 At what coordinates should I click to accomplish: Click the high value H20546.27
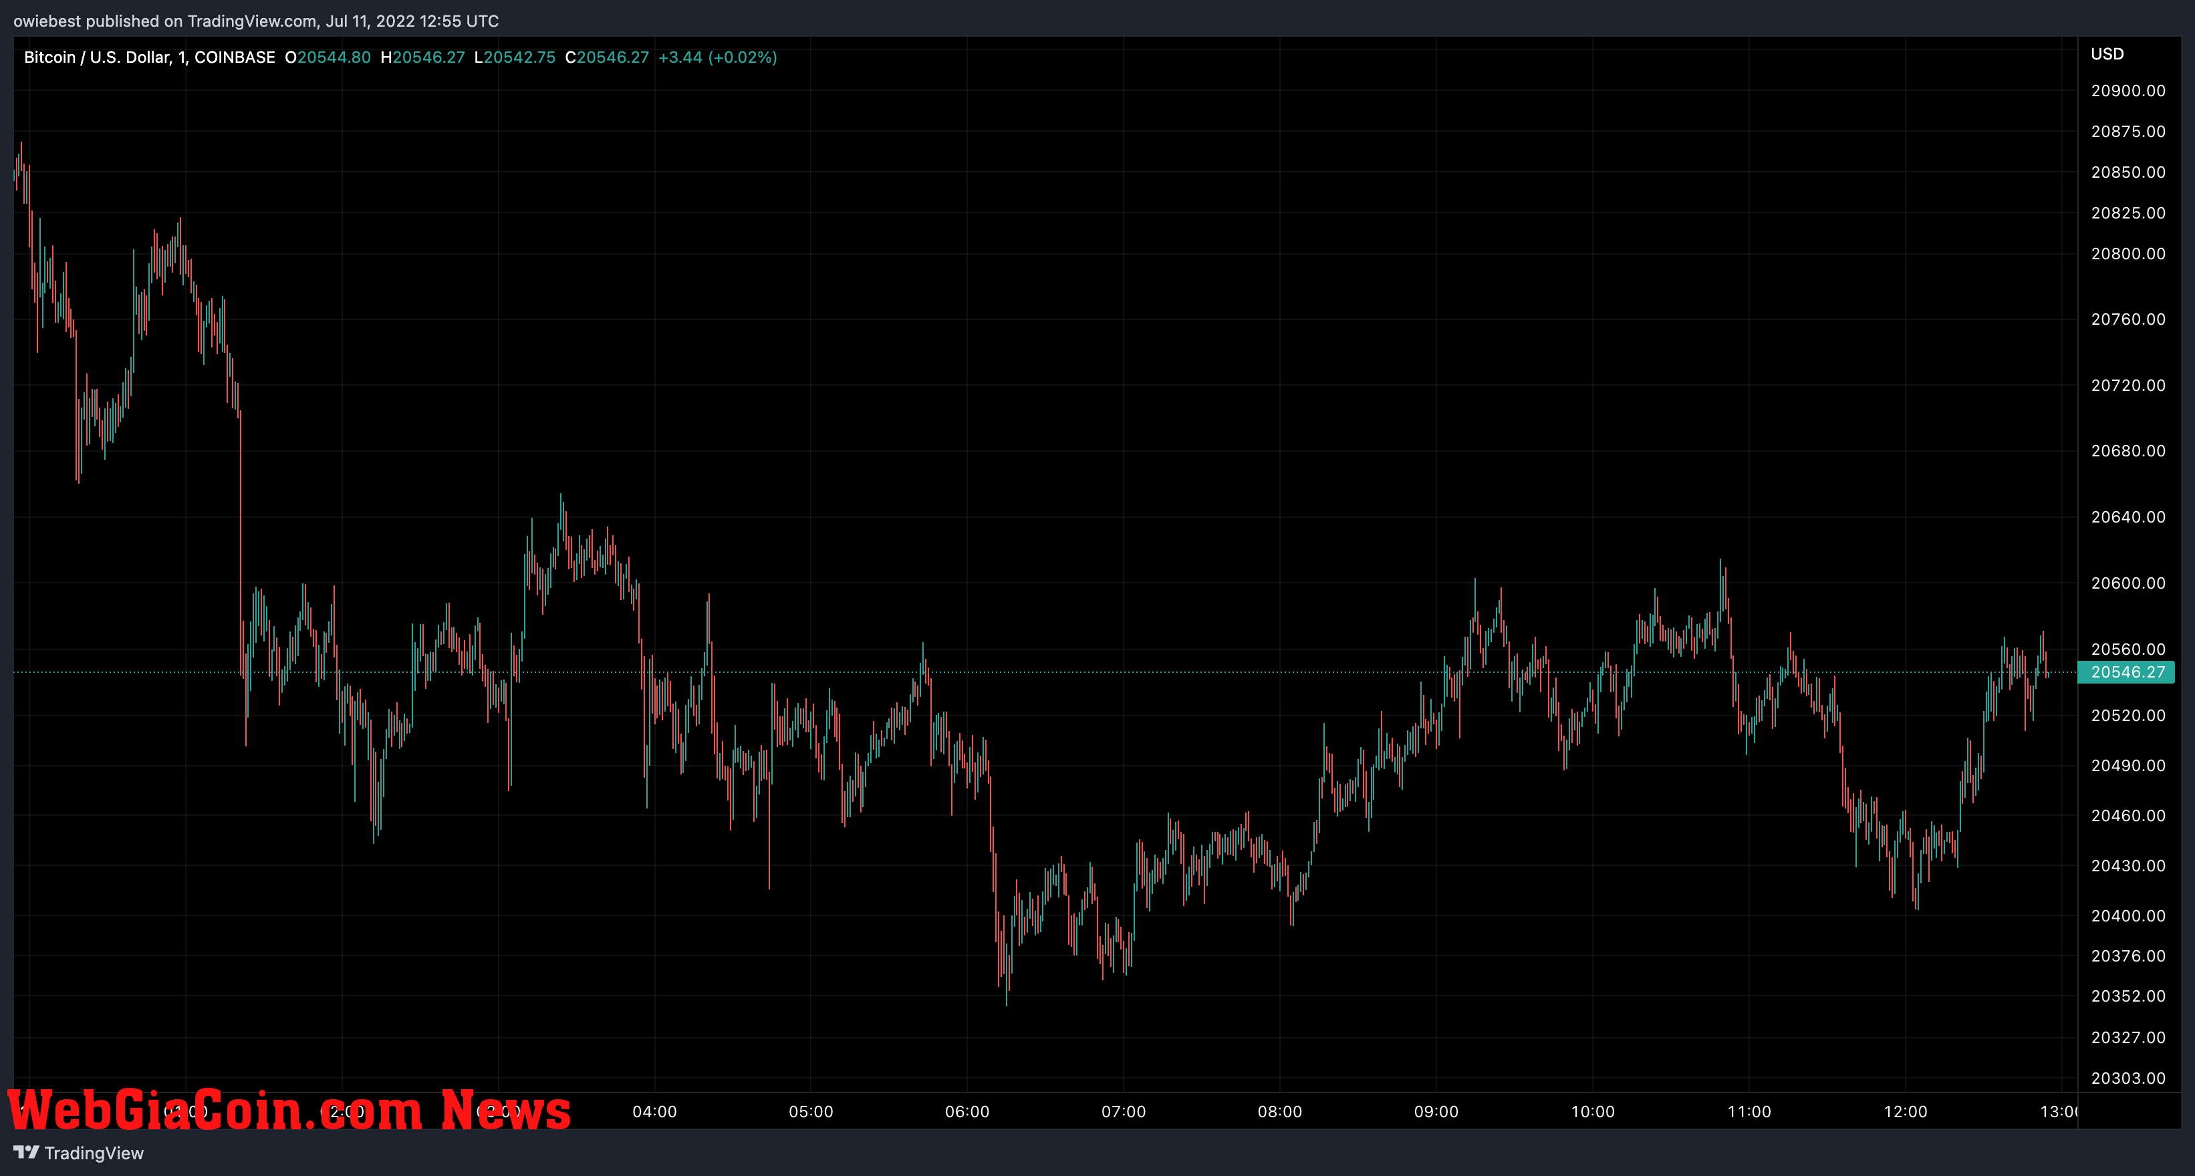[x=422, y=57]
